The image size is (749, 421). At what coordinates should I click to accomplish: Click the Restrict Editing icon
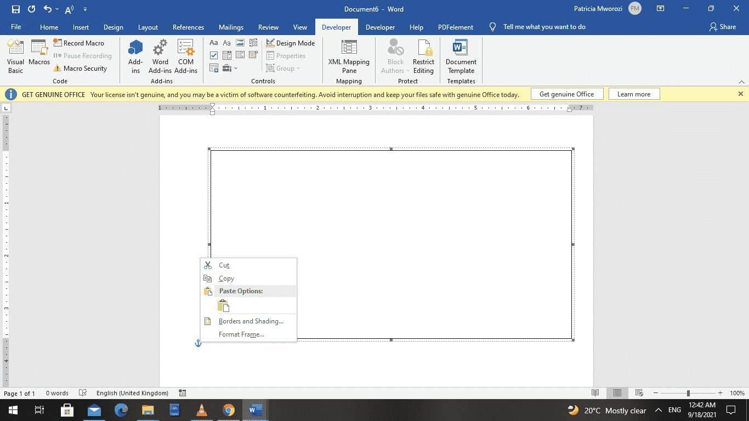tap(423, 56)
